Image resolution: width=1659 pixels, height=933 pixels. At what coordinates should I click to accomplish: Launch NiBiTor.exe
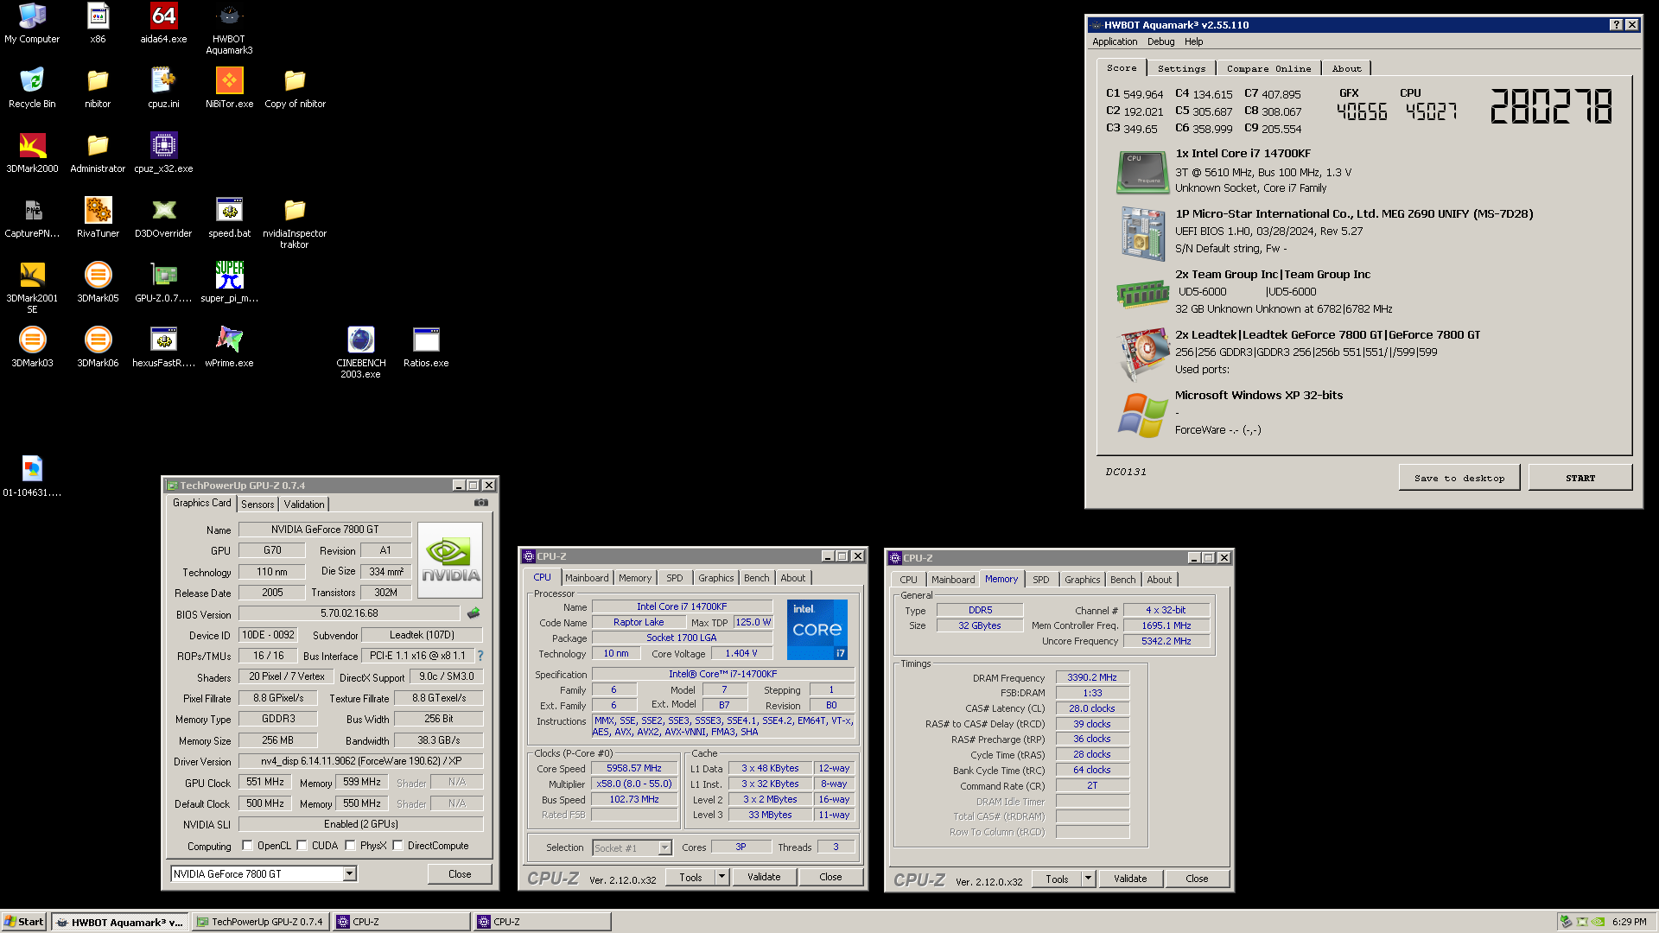(229, 88)
